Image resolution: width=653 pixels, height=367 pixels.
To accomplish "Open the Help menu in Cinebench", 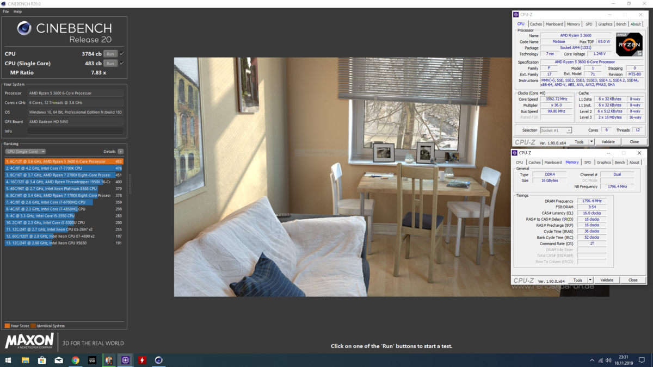I will click(17, 11).
